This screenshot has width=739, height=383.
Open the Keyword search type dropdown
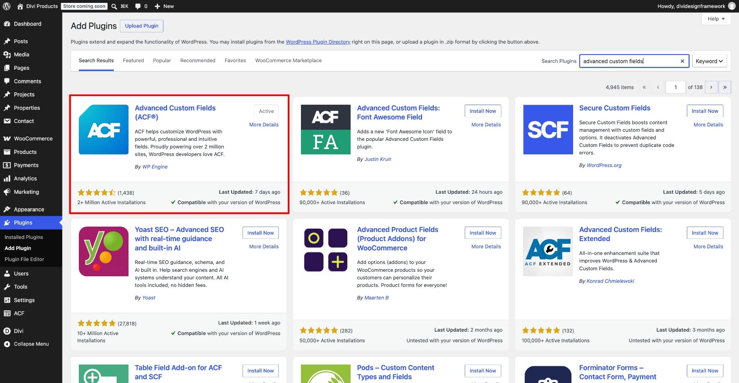click(x=709, y=61)
